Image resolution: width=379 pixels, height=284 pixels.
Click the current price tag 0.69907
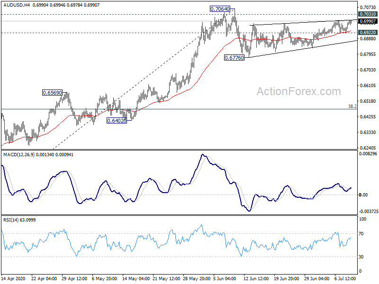click(368, 21)
